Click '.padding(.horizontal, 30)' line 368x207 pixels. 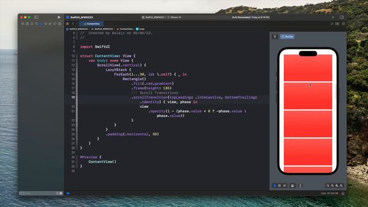point(132,134)
